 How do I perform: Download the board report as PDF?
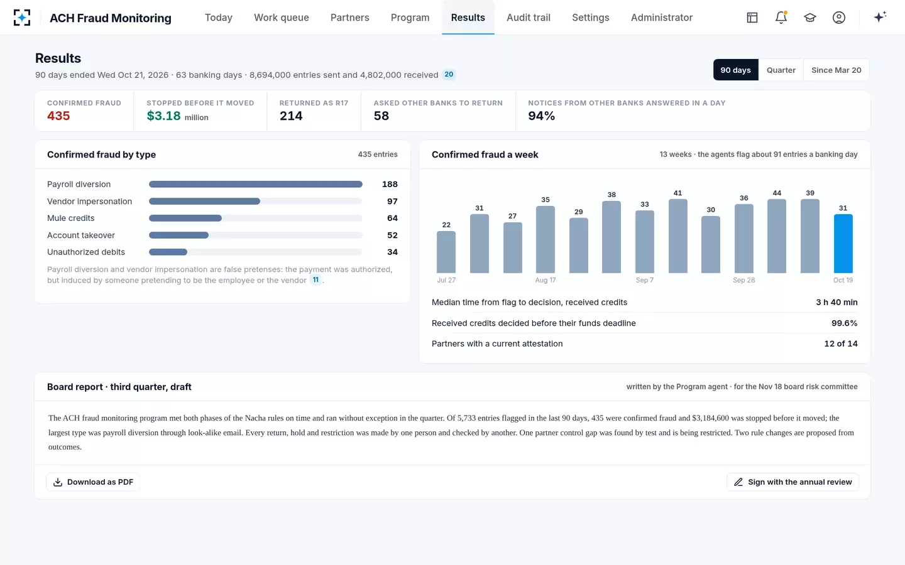93,482
